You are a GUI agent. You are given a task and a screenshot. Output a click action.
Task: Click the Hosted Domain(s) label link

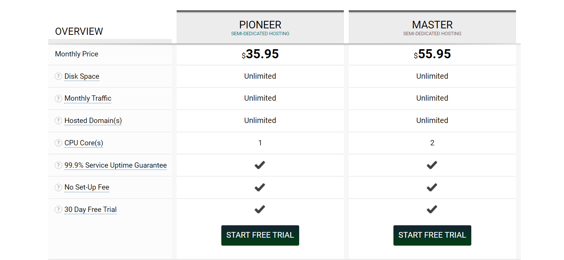[x=93, y=121]
